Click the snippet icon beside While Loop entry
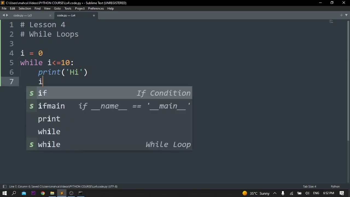This screenshot has height=197, width=350. point(31,145)
